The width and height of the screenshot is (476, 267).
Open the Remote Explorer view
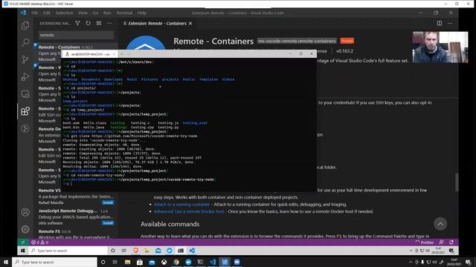[x=25, y=94]
